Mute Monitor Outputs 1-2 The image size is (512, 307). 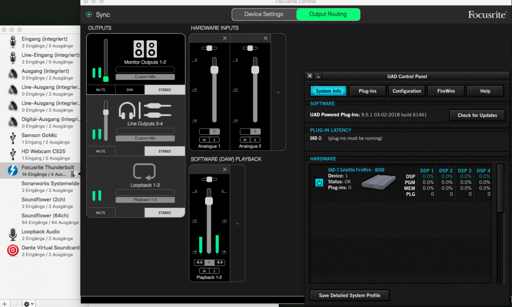click(101, 90)
